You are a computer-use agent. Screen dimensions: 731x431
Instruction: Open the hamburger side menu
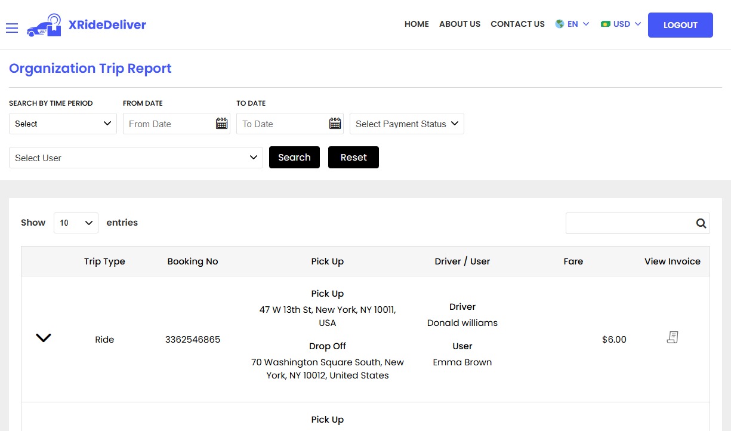[12, 28]
